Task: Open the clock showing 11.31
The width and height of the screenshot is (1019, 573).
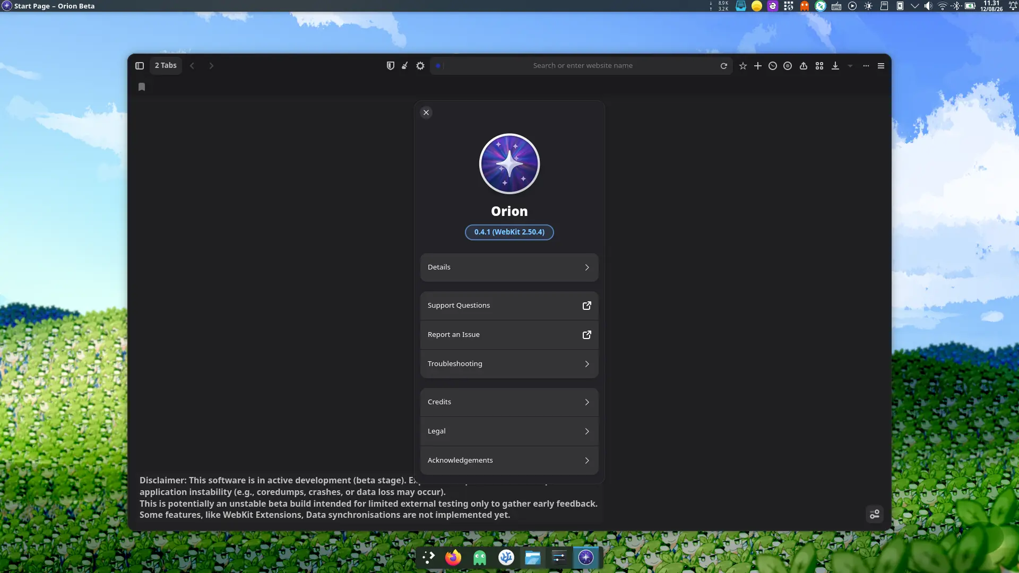Action: [x=991, y=6]
